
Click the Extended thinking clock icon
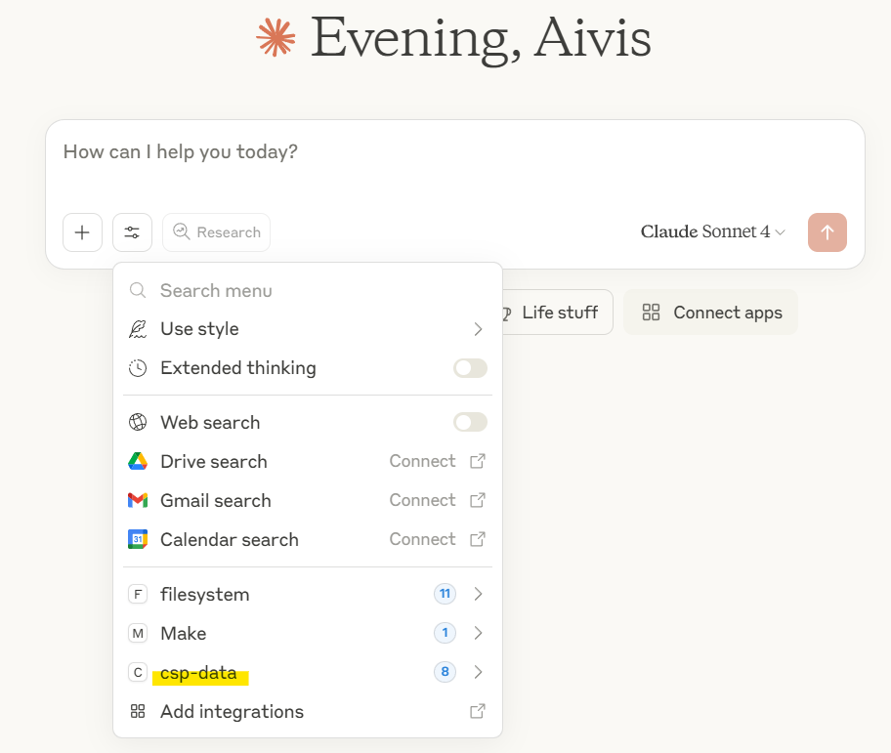(x=138, y=368)
